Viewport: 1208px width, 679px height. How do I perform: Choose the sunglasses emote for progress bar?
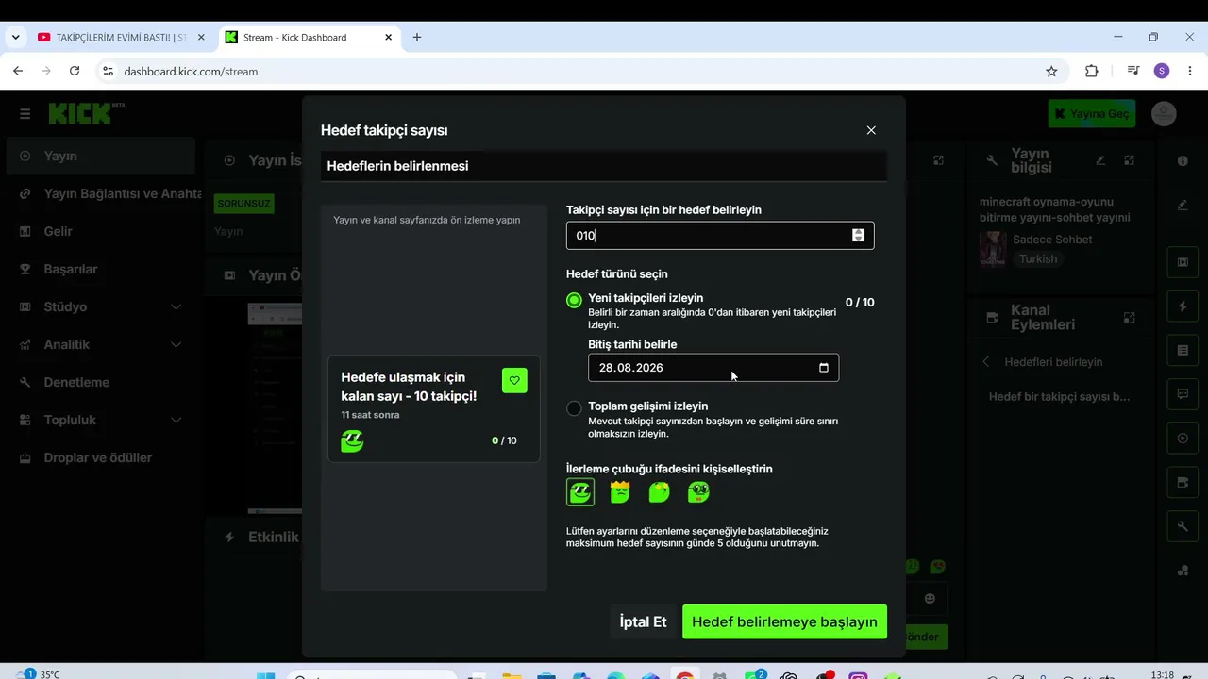coord(580,492)
